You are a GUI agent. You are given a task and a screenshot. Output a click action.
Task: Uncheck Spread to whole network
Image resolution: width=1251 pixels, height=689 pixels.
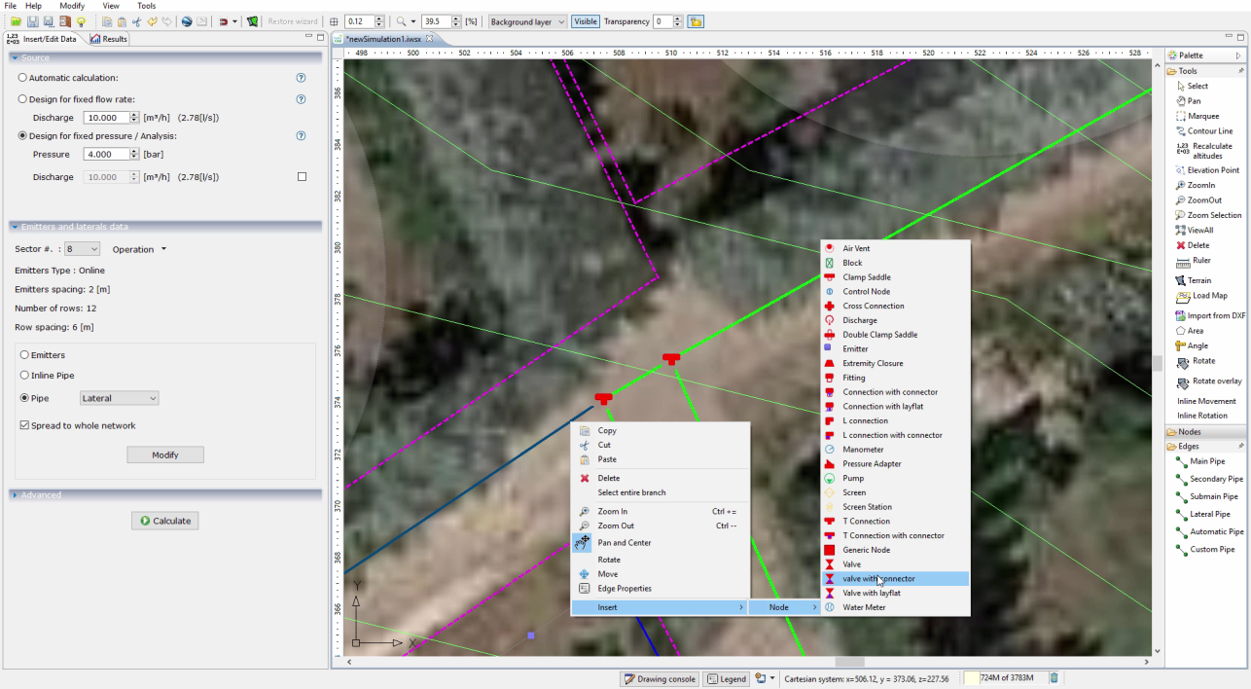[x=24, y=425]
